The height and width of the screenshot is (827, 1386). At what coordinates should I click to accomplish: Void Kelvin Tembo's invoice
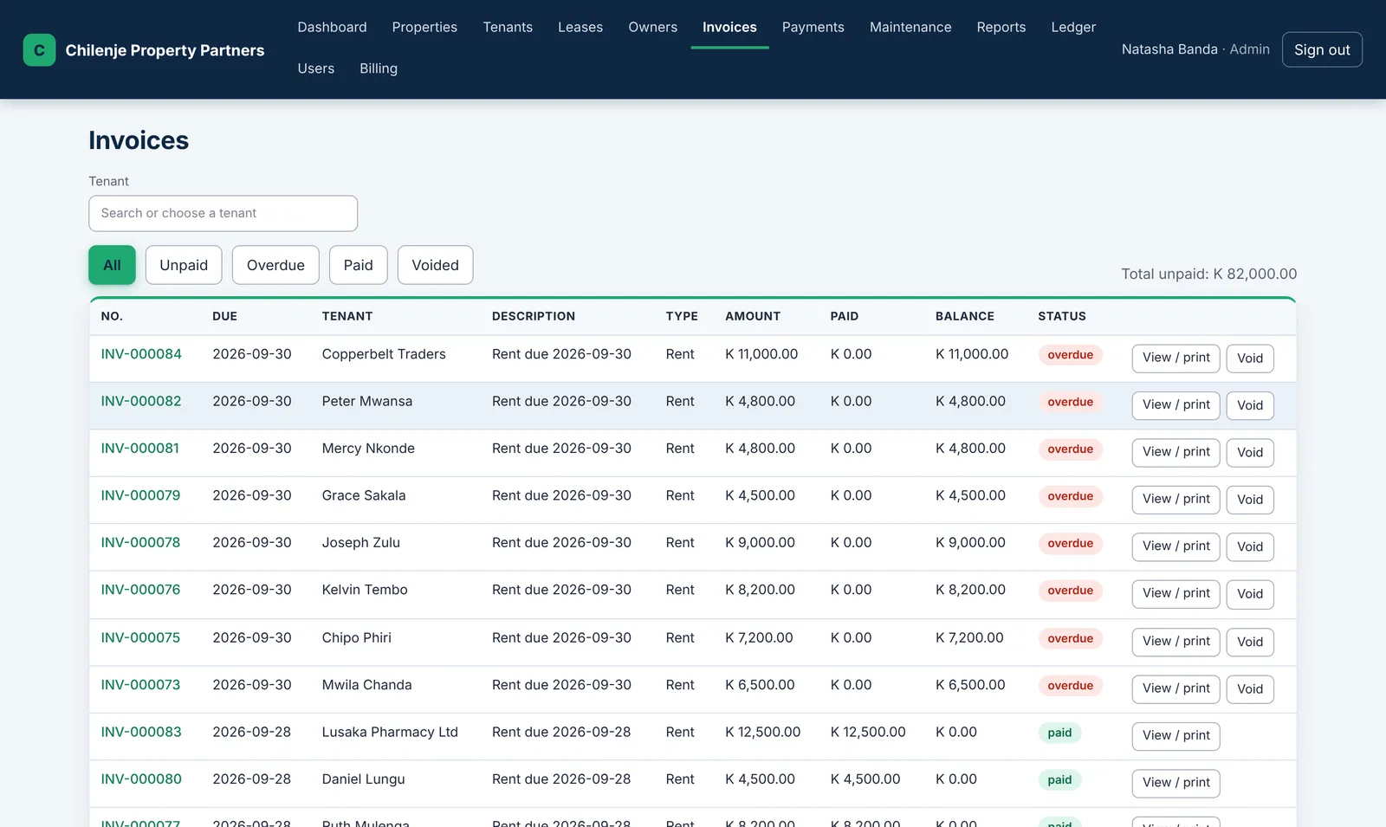[x=1250, y=593]
